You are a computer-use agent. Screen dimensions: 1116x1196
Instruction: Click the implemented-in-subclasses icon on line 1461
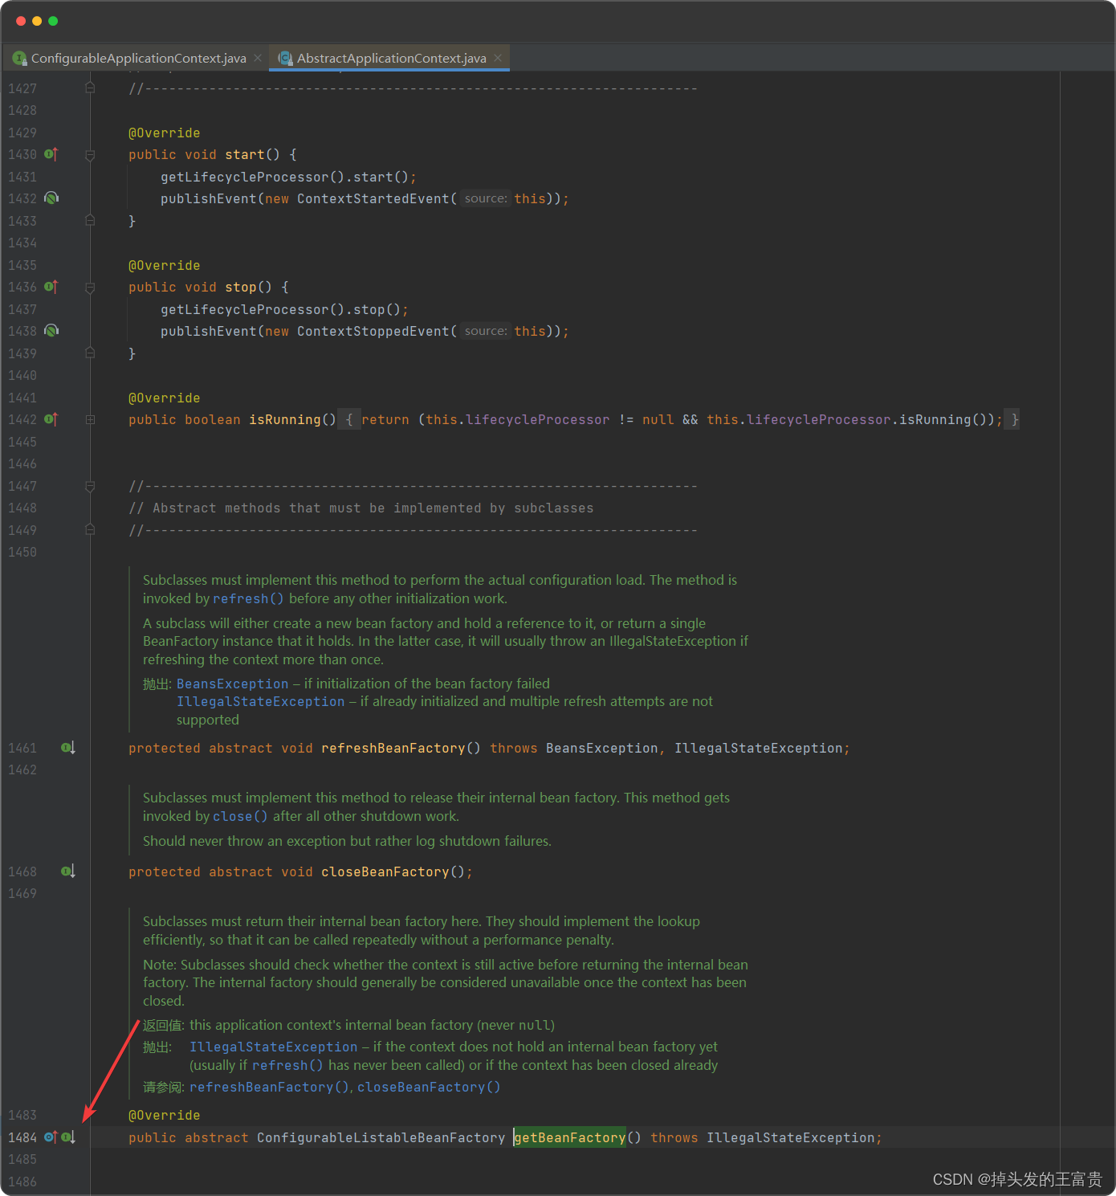68,748
